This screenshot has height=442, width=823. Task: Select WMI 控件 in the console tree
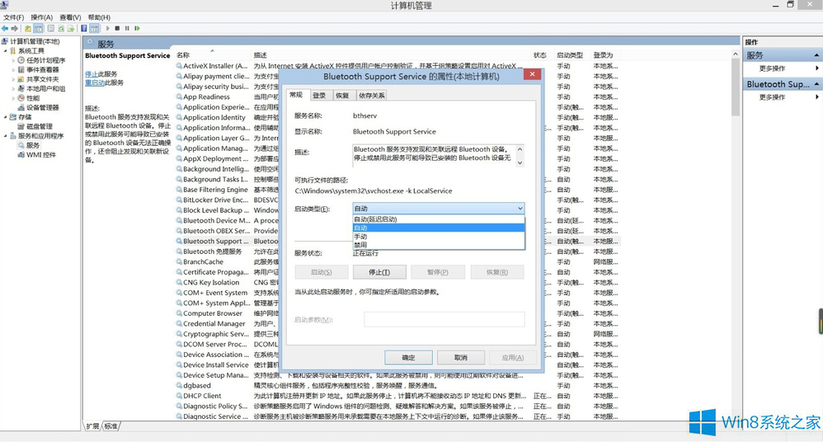point(37,155)
